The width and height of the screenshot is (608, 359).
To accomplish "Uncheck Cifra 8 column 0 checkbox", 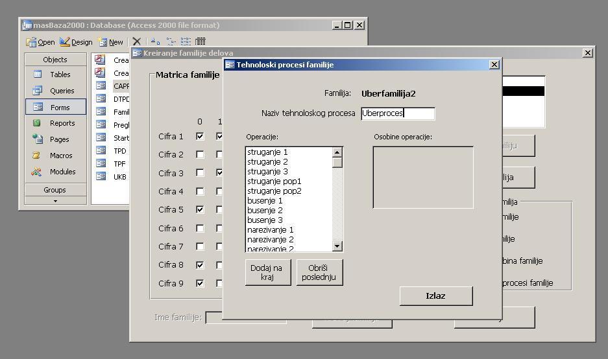I will (200, 265).
